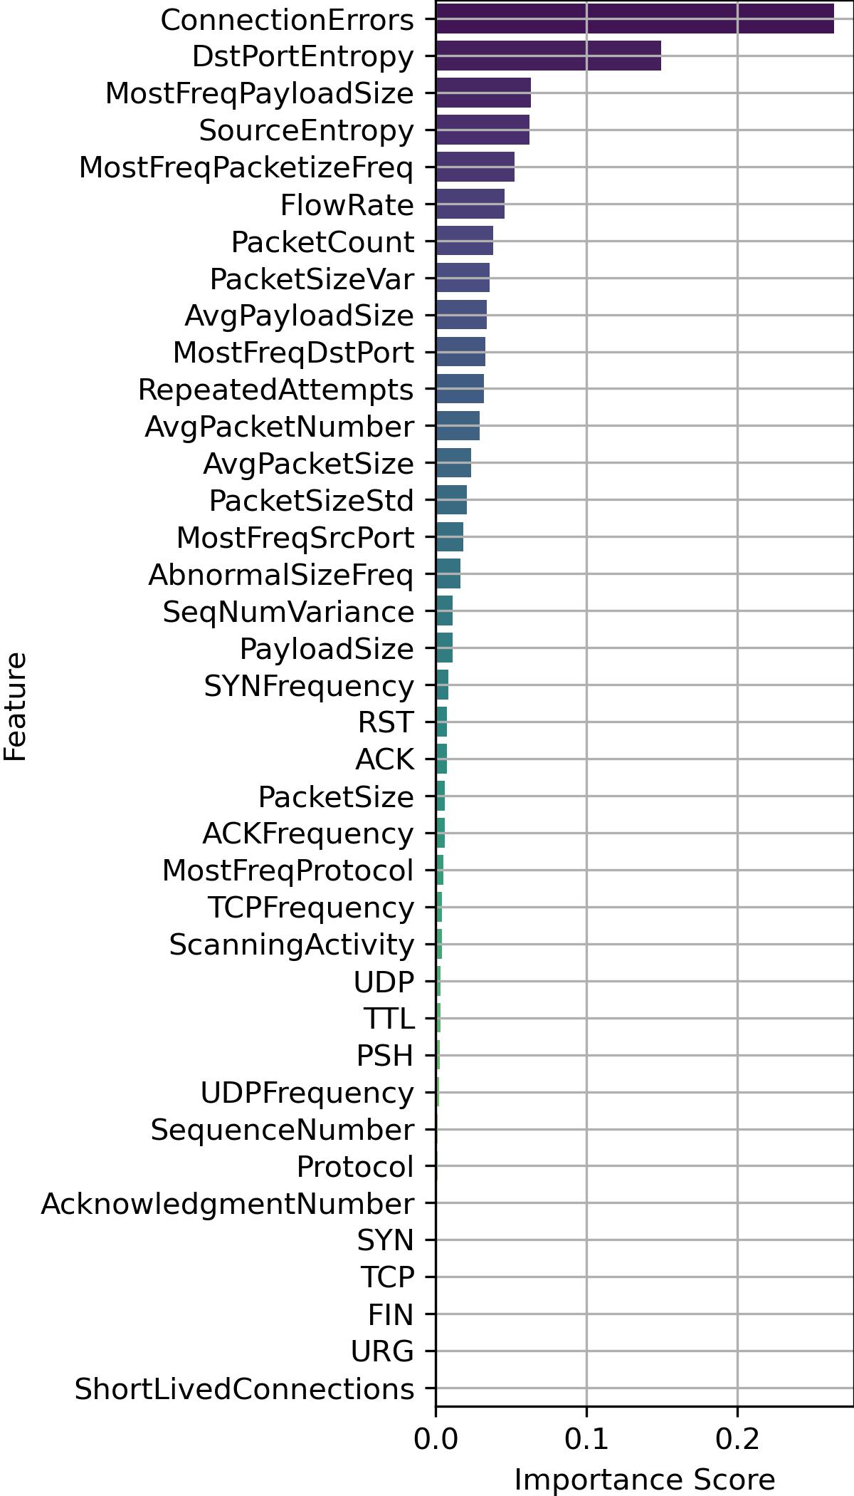
Task: Select the SourceEntropy bar in chart
Action: click(x=483, y=130)
